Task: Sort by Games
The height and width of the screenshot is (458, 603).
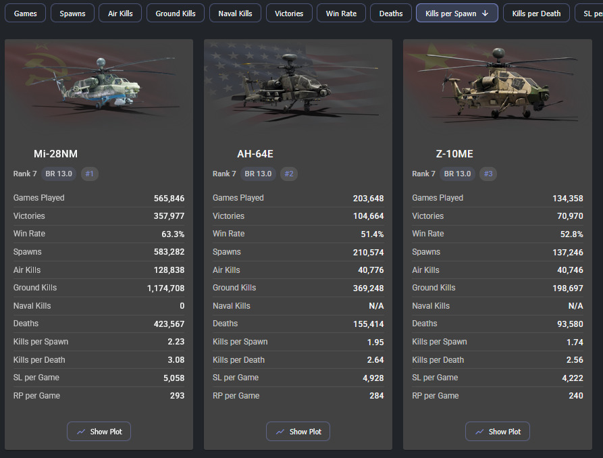Action: (x=26, y=14)
